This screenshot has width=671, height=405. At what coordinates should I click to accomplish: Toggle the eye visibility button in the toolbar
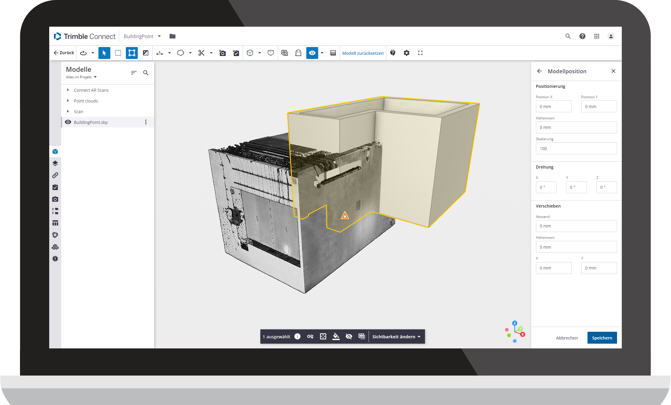(x=312, y=53)
